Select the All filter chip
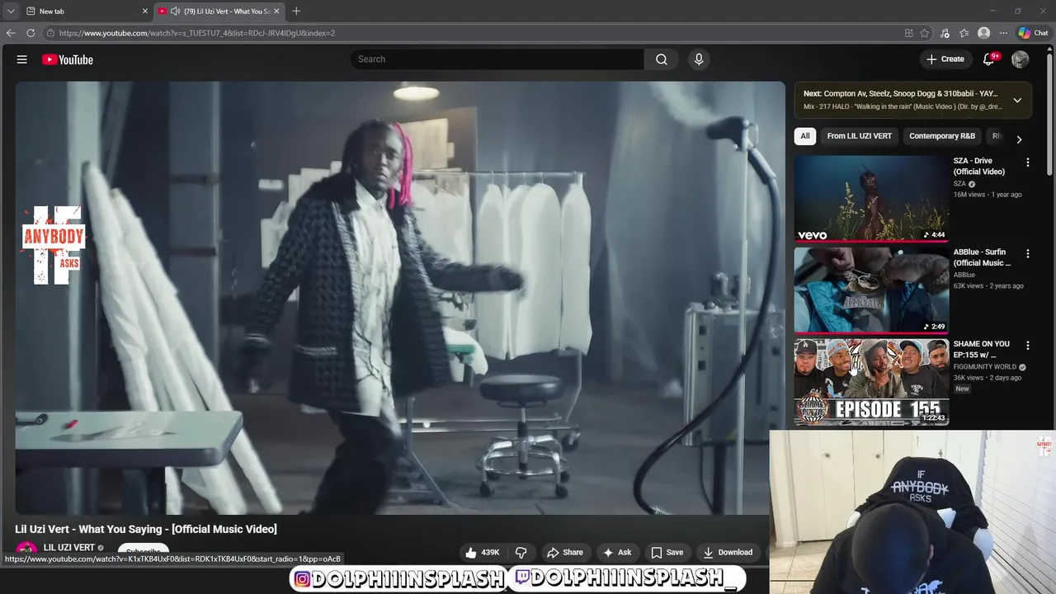 [805, 136]
